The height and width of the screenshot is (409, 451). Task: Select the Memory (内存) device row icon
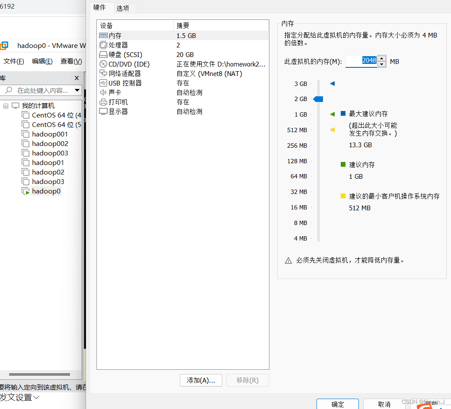click(103, 35)
